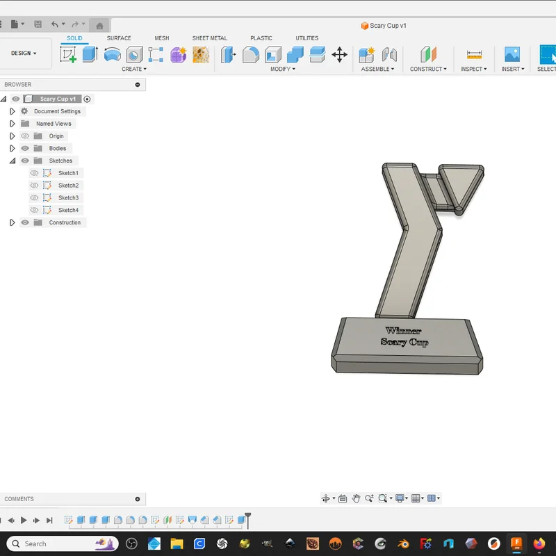Toggle visibility of Sketch1
Image resolution: width=556 pixels, height=556 pixels.
click(x=34, y=173)
